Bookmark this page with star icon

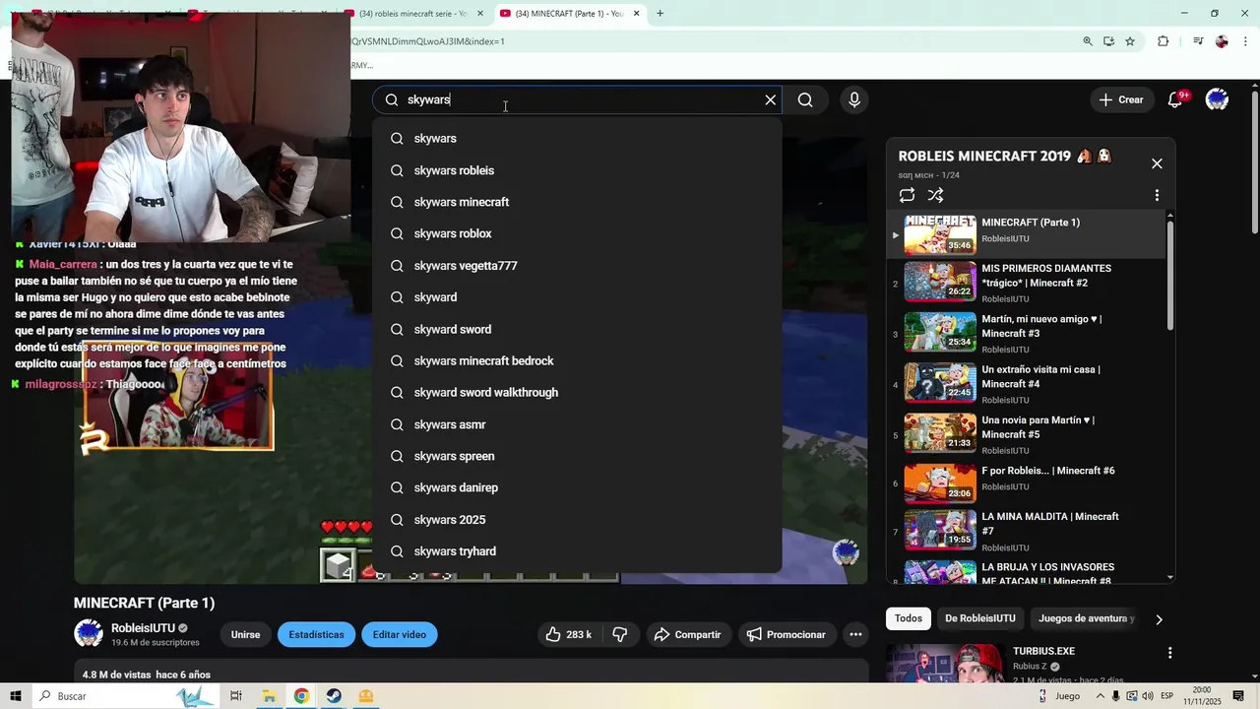coord(1130,41)
